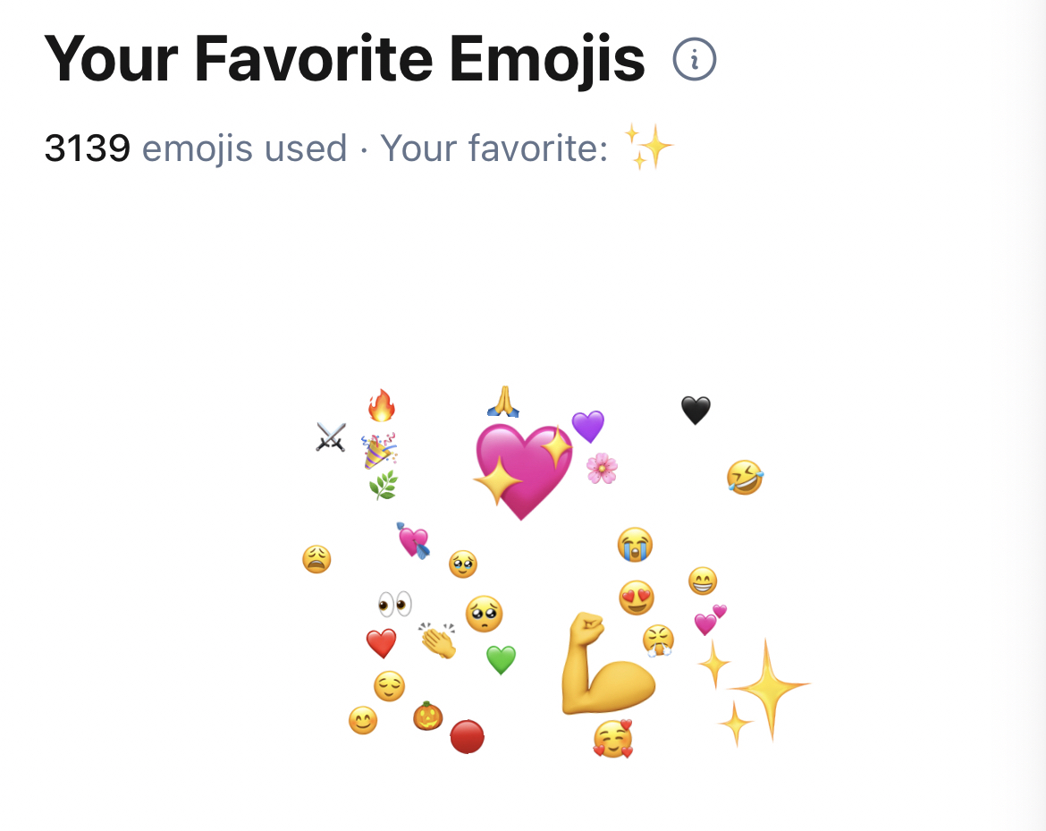Click the heart with arrow emoji

(413, 540)
